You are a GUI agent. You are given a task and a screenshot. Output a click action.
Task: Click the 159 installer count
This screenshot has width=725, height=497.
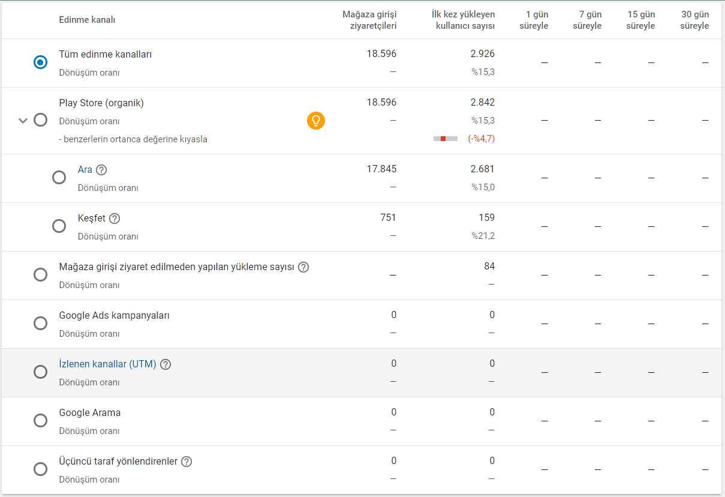[x=487, y=218]
